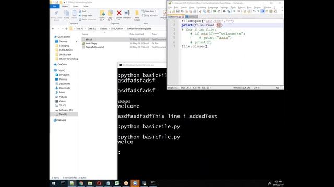Image resolution: width=334 pixels, height=187 pixels.
Task: Open the File tab in Explorer
Action: click(x=54, y=6)
